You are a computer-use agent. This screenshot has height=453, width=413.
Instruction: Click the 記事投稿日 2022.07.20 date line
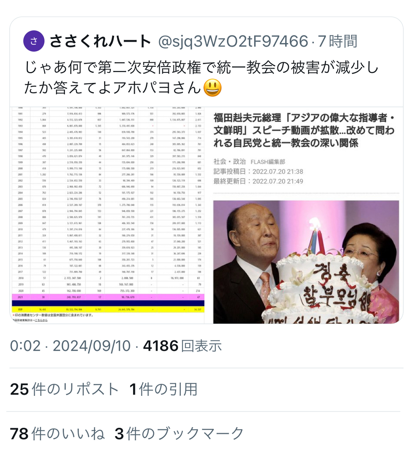point(258,172)
